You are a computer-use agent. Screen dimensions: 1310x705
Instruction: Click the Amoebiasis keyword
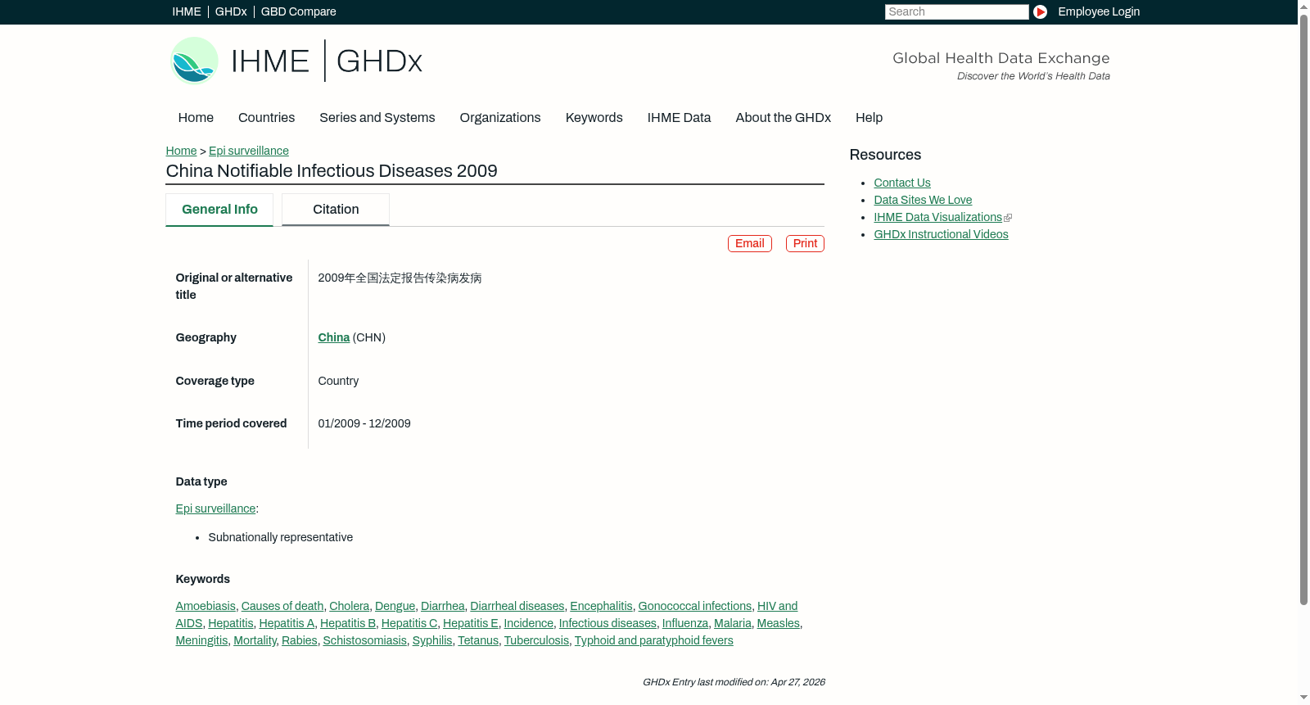click(206, 606)
